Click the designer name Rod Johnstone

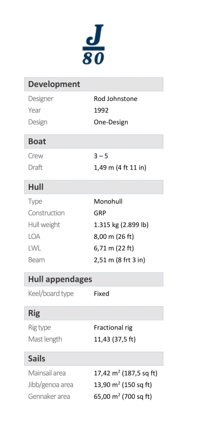click(x=116, y=99)
